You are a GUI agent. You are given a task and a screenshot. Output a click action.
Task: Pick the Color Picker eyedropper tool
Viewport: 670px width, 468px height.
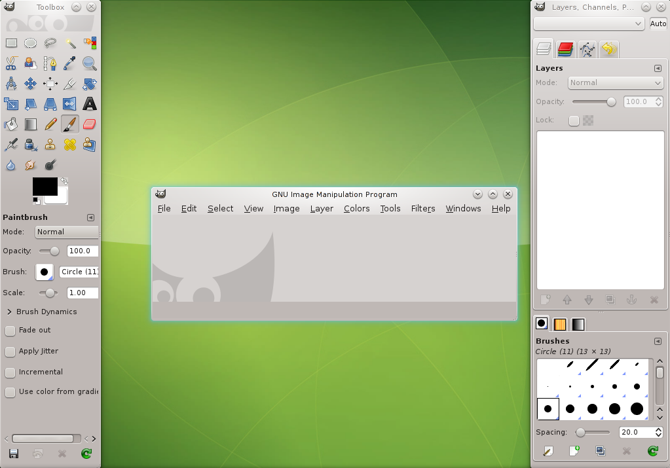[x=70, y=63]
